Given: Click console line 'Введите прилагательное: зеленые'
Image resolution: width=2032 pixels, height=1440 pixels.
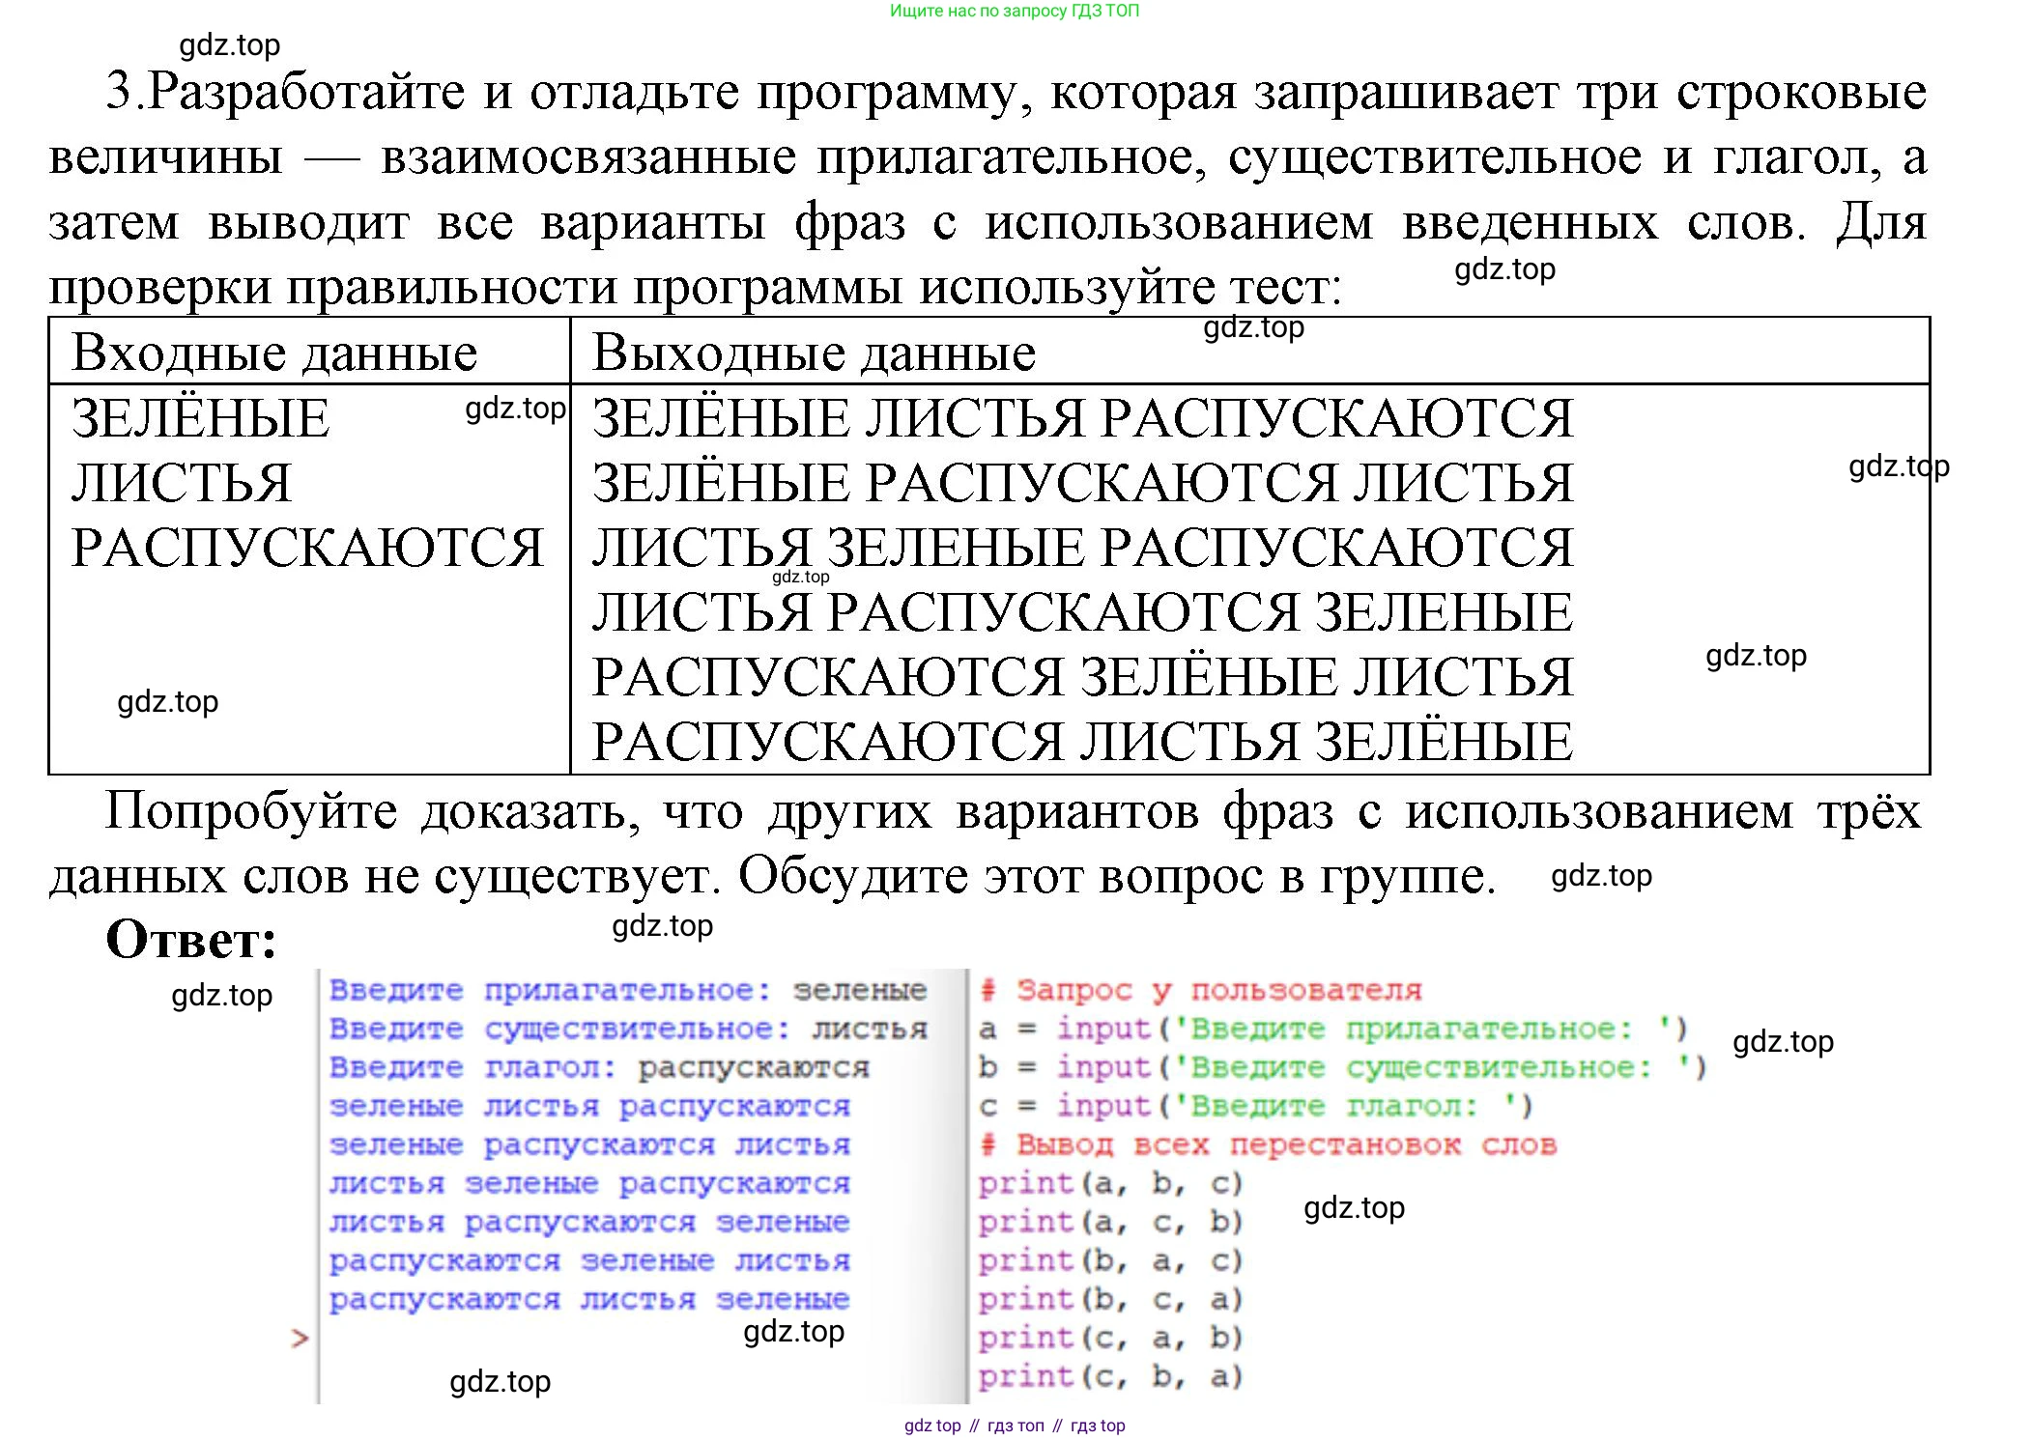Looking at the screenshot, I should click(628, 991).
